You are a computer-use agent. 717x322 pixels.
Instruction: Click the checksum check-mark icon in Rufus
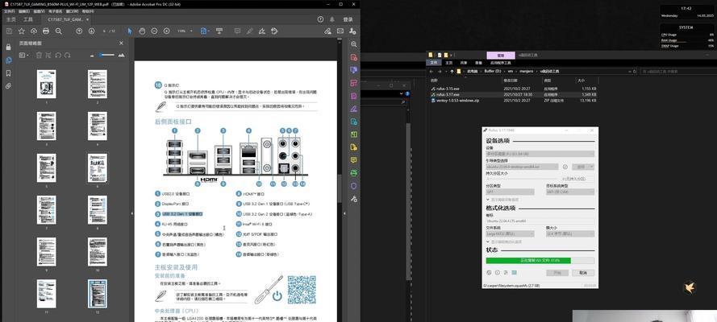point(565,167)
